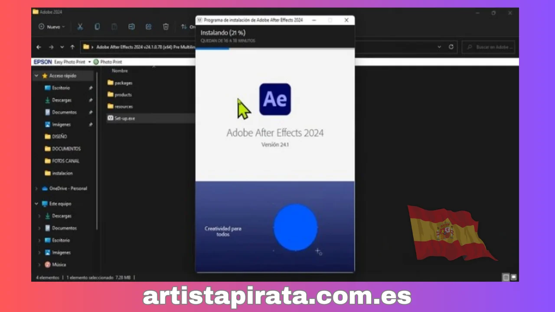Select OneDrive - Personal in sidebar

click(x=68, y=188)
